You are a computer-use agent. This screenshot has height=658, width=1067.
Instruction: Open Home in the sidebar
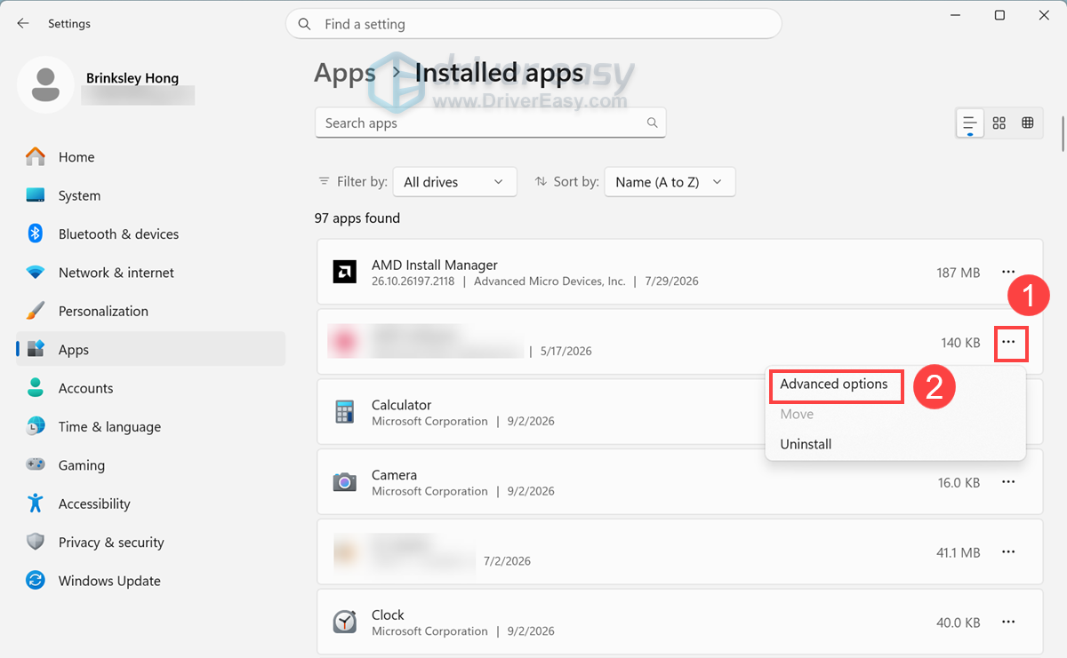[x=150, y=157]
